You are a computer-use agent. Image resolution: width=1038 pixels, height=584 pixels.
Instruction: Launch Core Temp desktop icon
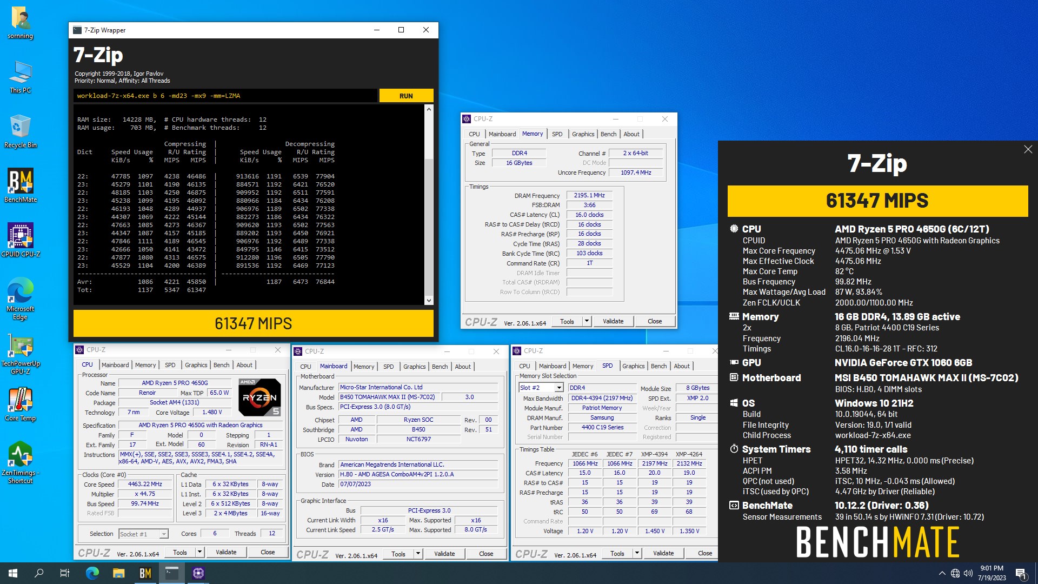(20, 404)
